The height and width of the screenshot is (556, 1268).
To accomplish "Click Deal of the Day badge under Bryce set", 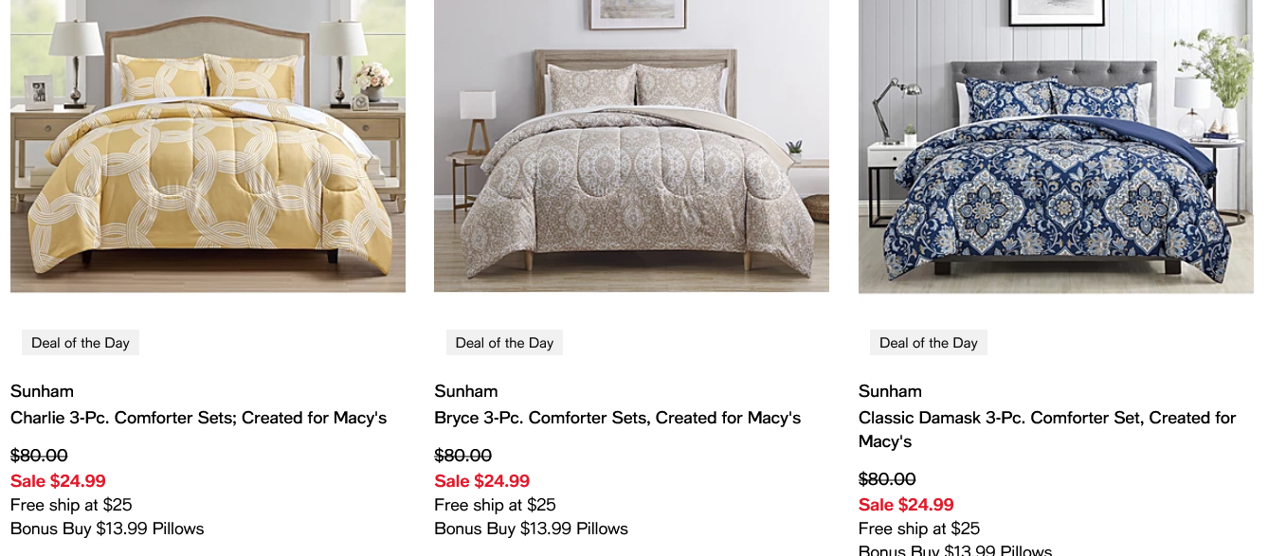I will tap(504, 343).
